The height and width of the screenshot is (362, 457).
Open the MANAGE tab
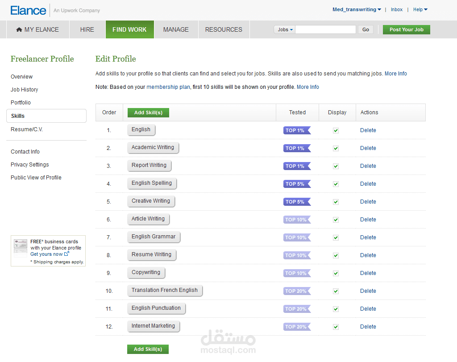coord(176,29)
